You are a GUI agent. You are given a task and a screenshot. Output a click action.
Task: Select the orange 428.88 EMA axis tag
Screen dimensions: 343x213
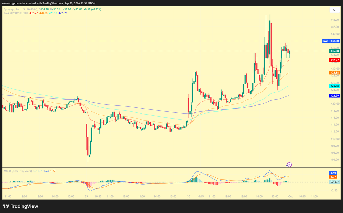pos(335,73)
